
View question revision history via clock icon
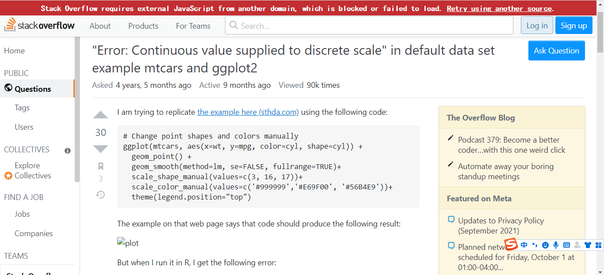[x=100, y=194]
